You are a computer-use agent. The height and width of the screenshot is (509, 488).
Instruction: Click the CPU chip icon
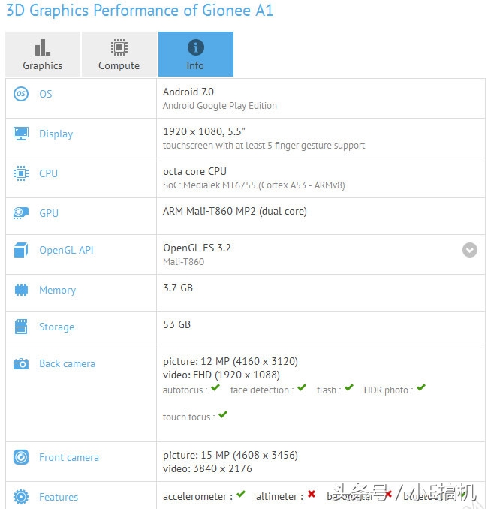click(21, 173)
